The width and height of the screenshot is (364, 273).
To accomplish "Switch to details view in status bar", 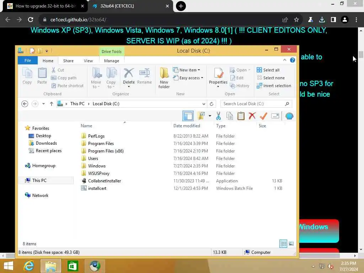I will pyautogui.click(x=283, y=243).
